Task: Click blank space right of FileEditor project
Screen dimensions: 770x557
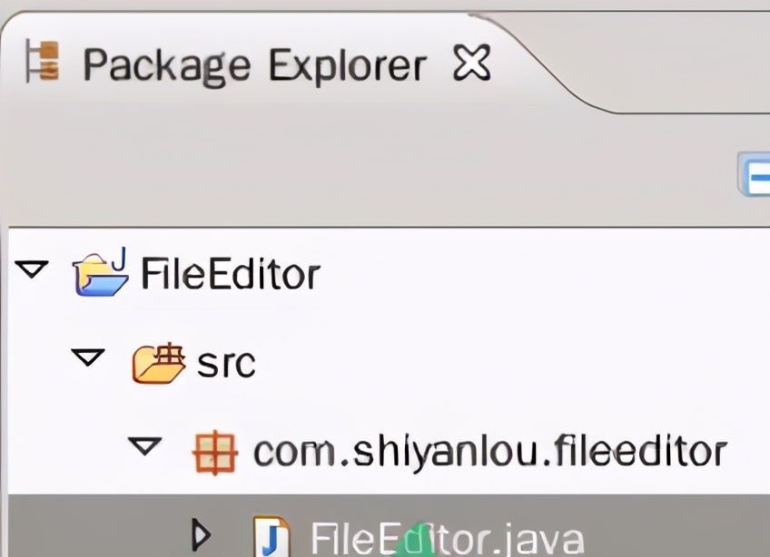Action: (545, 273)
